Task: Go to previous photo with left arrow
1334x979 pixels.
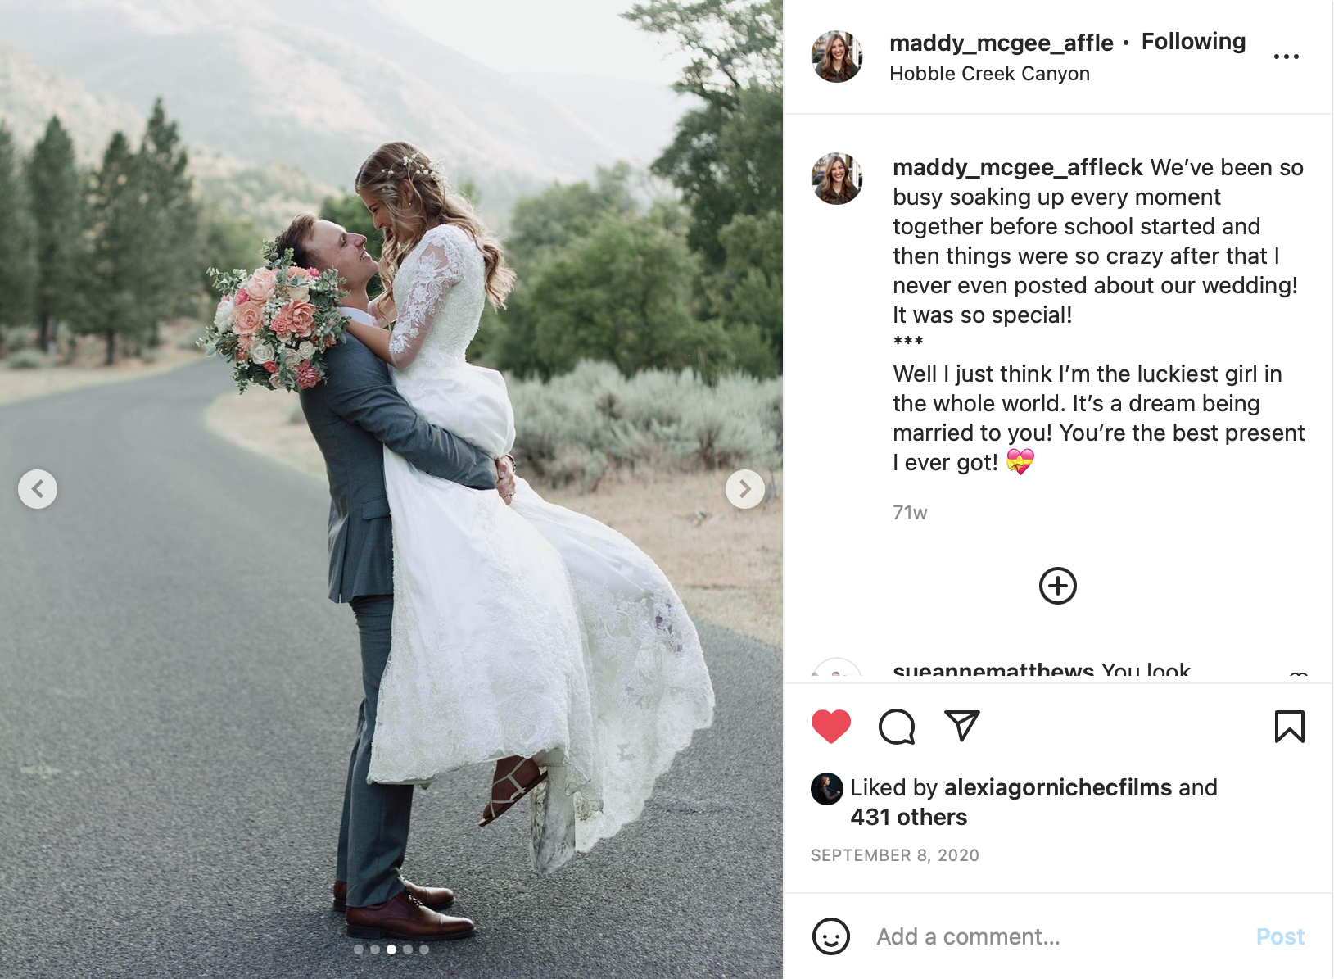Action: [38, 489]
